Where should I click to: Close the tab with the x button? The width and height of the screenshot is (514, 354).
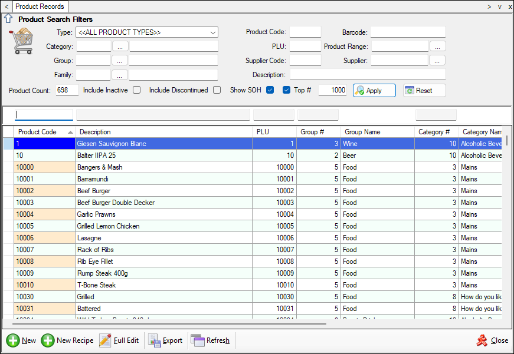510,6
